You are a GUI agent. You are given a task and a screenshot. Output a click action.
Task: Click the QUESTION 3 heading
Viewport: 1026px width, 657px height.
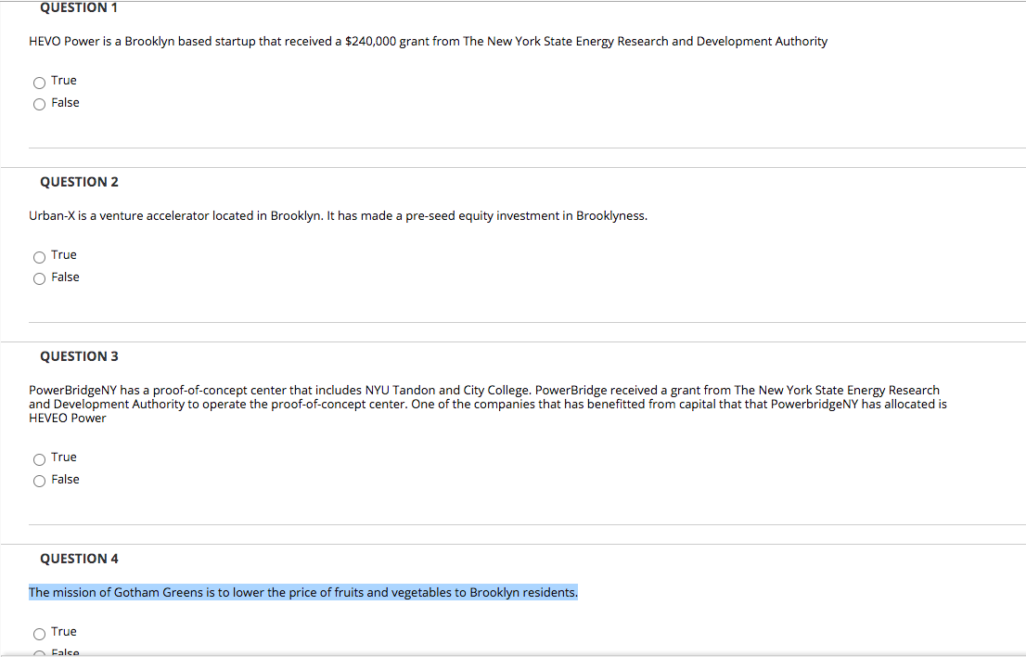(x=79, y=355)
